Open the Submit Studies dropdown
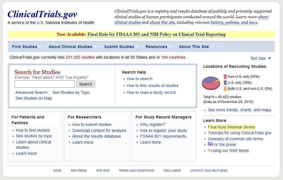This screenshot has height=180, width=283. click(121, 47)
